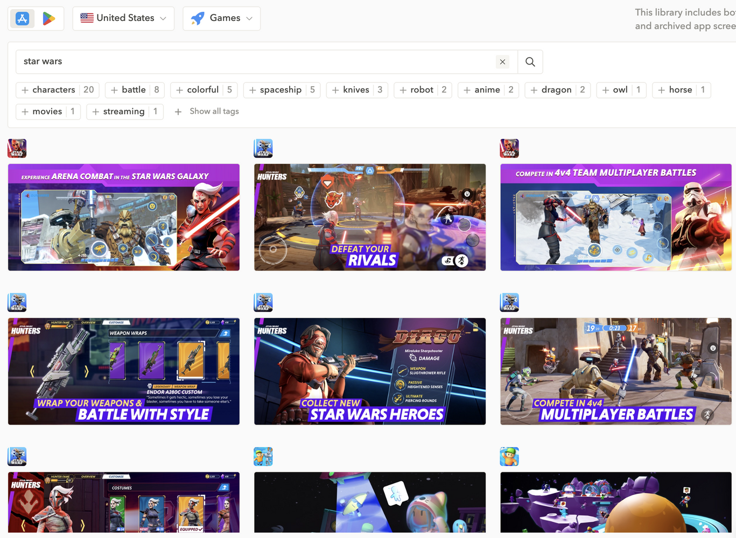736x538 pixels.
Task: Add the 'knives' tag filter
Action: pyautogui.click(x=357, y=90)
